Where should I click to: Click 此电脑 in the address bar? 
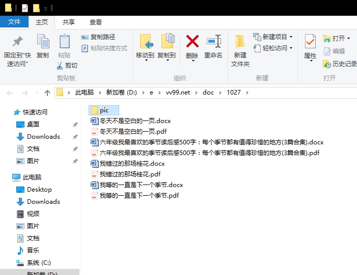85,93
